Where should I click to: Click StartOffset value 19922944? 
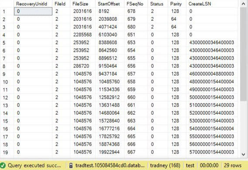point(109,152)
